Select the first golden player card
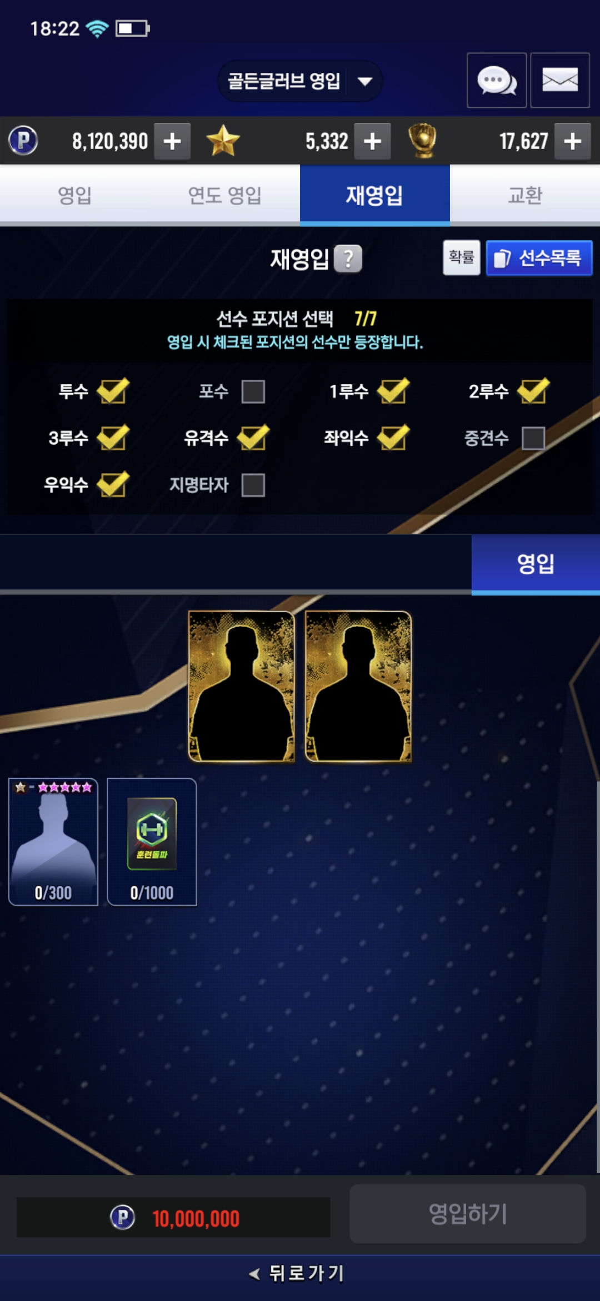Image resolution: width=600 pixels, height=1301 pixels. tap(242, 687)
